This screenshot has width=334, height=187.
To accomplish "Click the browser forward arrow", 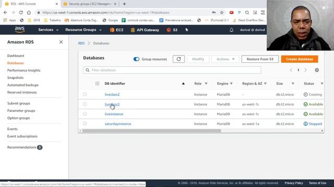I will point(13,12).
